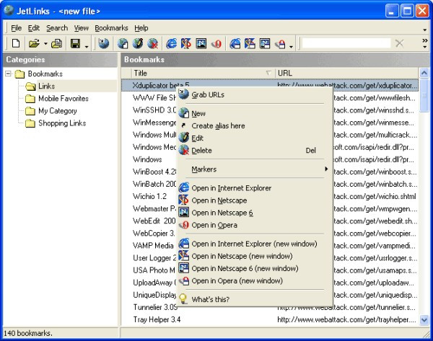This screenshot has height=341, width=433.
Task: Select the Links category folder
Action: pos(46,86)
